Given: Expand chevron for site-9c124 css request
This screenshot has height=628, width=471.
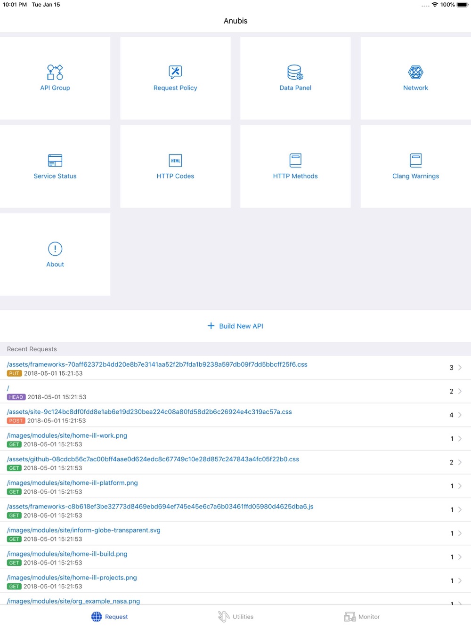Looking at the screenshot, I should 460,415.
